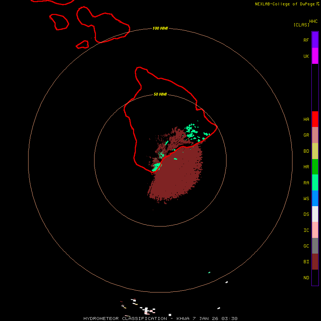
Task: Click the '7 JAN 26 03:30' timestamp
Action: [215, 319]
